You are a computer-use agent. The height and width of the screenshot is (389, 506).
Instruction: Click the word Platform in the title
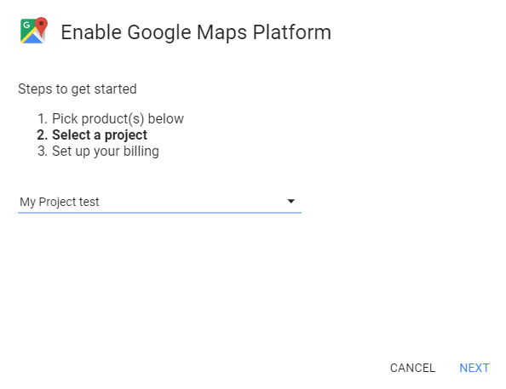(291, 32)
